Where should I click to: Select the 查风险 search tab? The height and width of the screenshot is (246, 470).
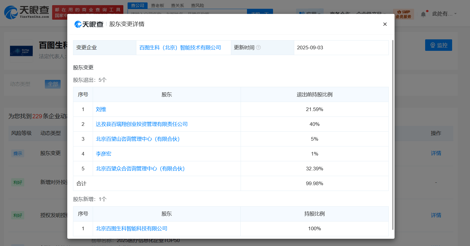(x=197, y=5)
